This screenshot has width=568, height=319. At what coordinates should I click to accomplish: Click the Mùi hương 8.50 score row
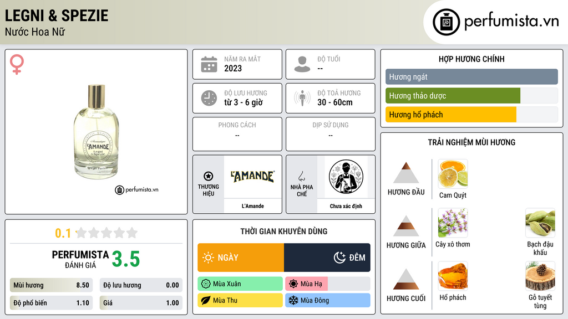[x=52, y=285]
